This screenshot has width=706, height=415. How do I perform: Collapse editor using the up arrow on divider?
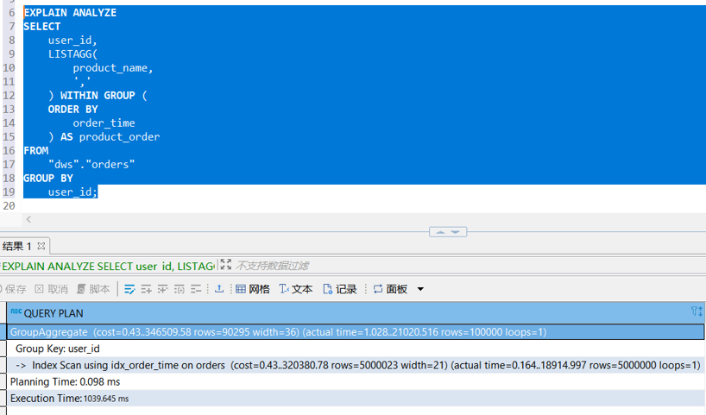(439, 232)
